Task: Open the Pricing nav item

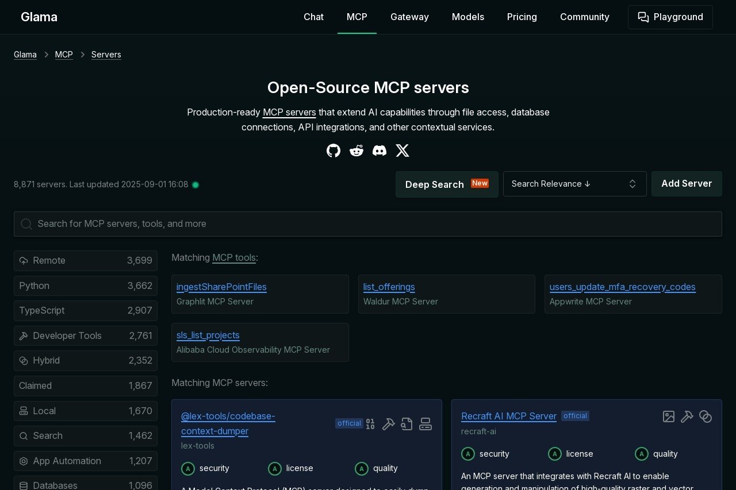Action: [x=522, y=17]
